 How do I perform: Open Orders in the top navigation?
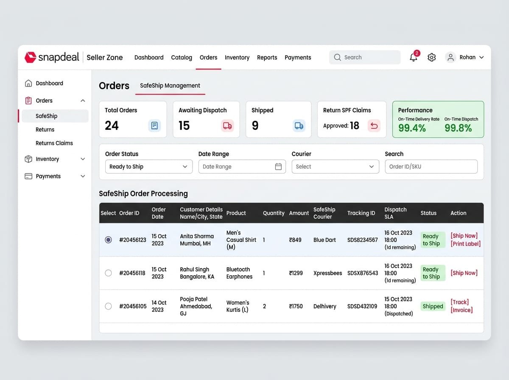208,57
